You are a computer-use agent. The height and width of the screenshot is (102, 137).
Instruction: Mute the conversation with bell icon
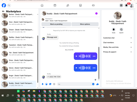click(114, 29)
